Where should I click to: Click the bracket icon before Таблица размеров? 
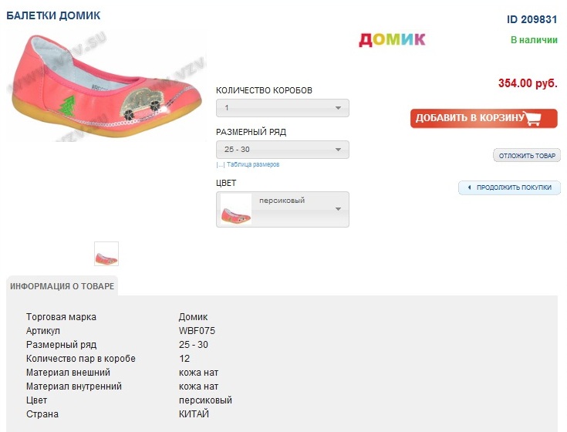(220, 164)
